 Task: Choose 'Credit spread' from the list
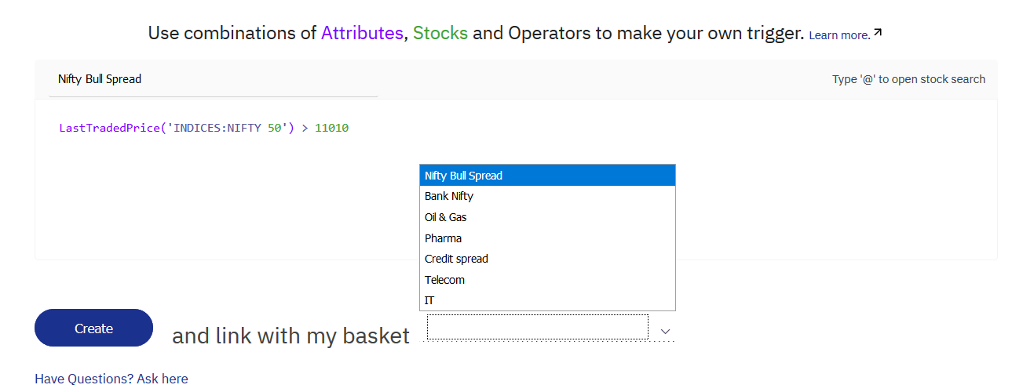pos(547,259)
